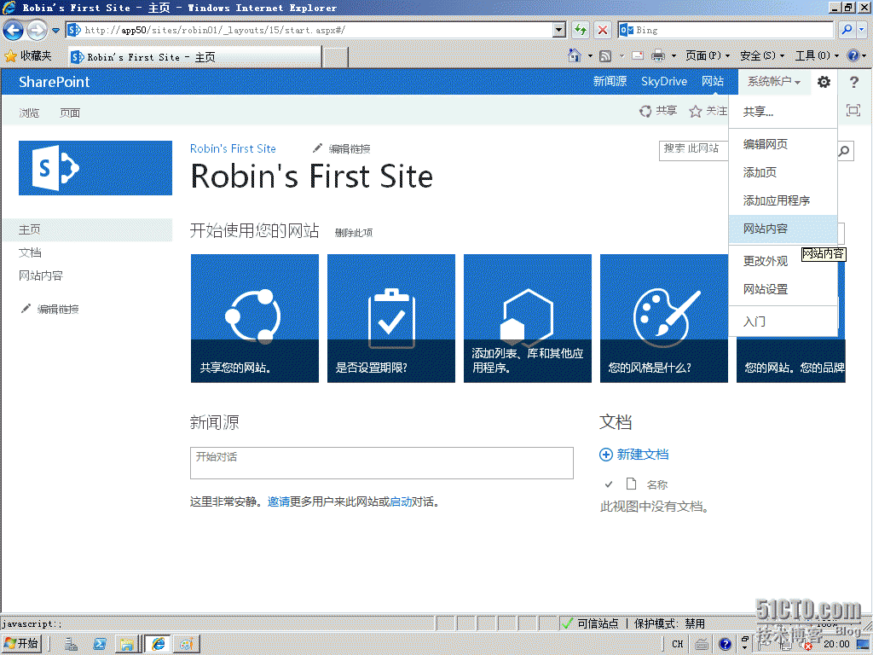Click the 是否设置期限 tile
Viewport: 873px width, 655px height.
[x=391, y=319]
